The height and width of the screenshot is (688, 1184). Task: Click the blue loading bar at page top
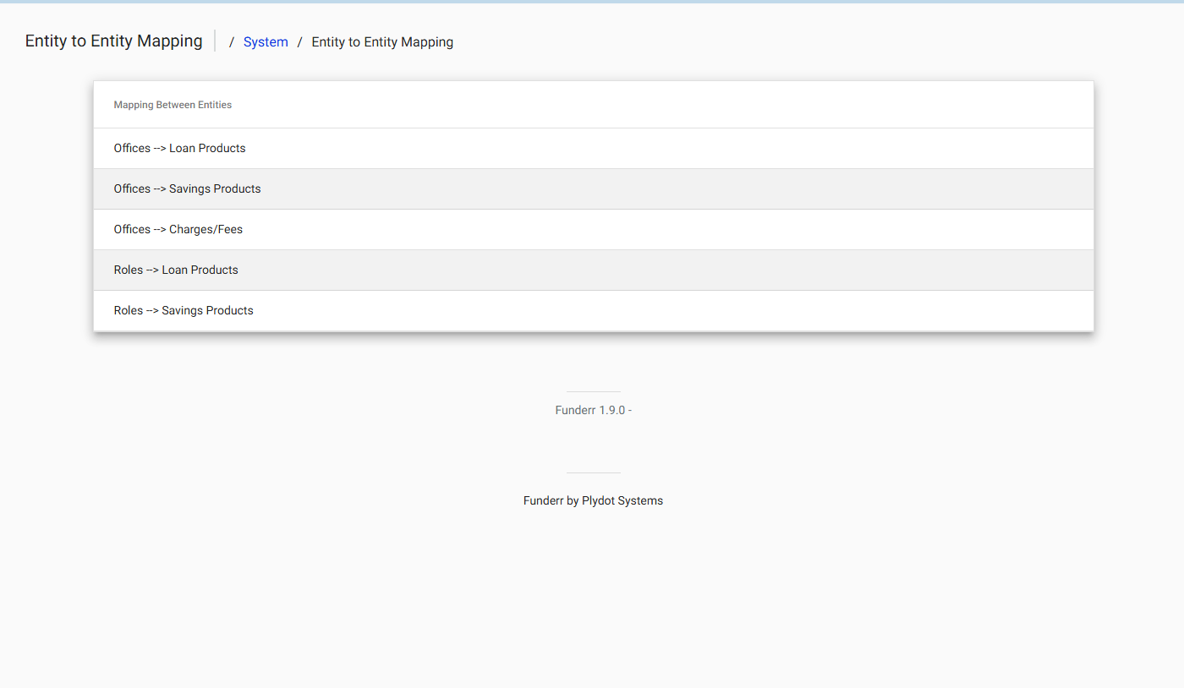tap(592, 2)
